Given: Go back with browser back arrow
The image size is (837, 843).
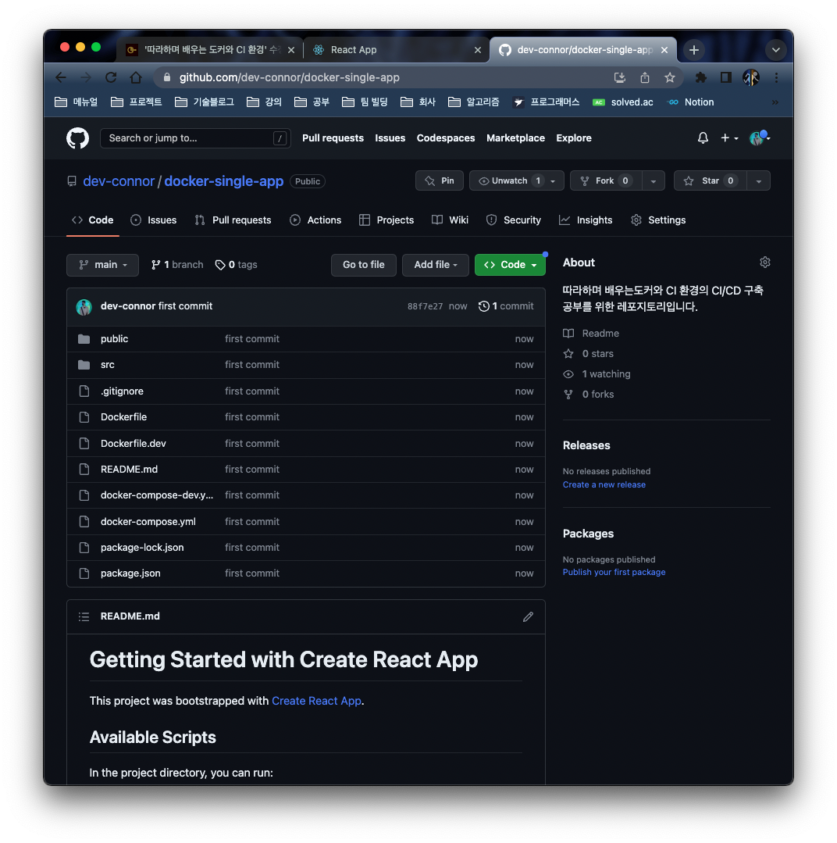Looking at the screenshot, I should [x=61, y=77].
